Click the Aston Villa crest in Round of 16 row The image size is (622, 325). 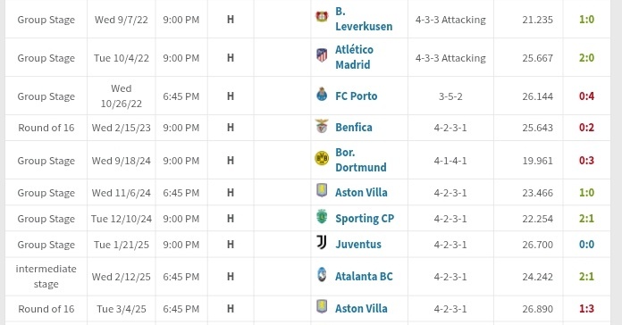coord(322,306)
